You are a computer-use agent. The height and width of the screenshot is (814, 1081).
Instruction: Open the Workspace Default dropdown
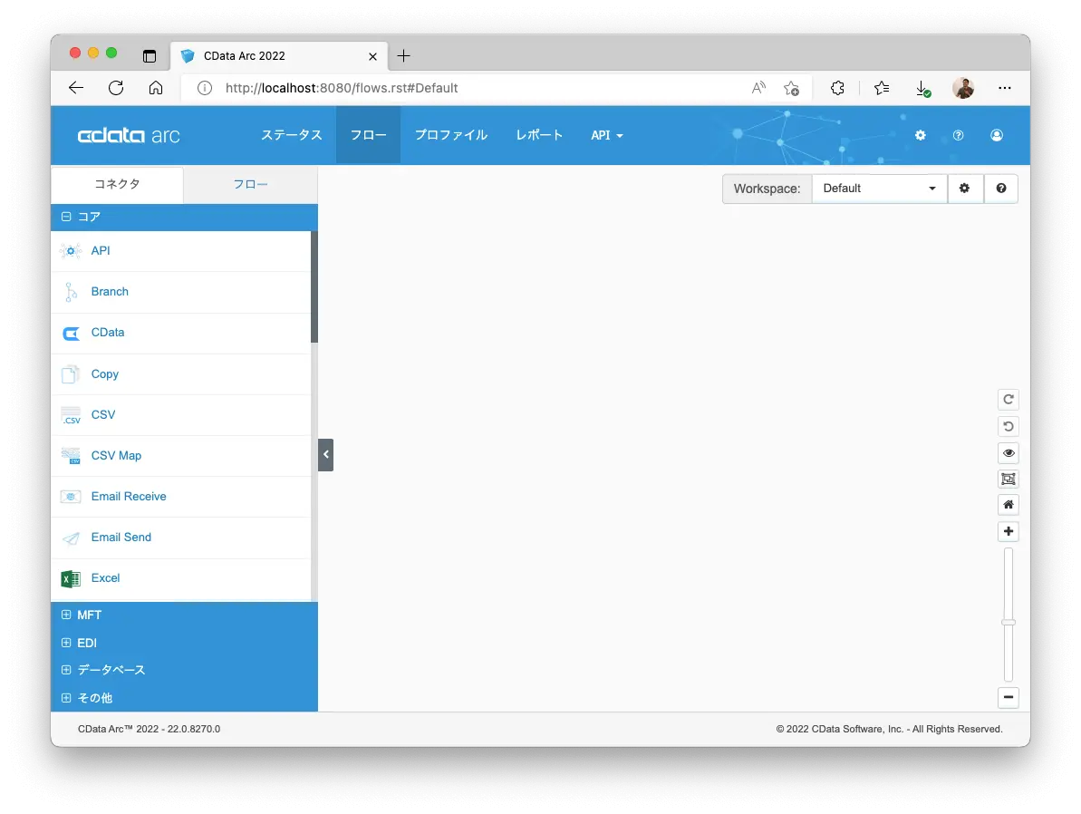[x=879, y=189]
